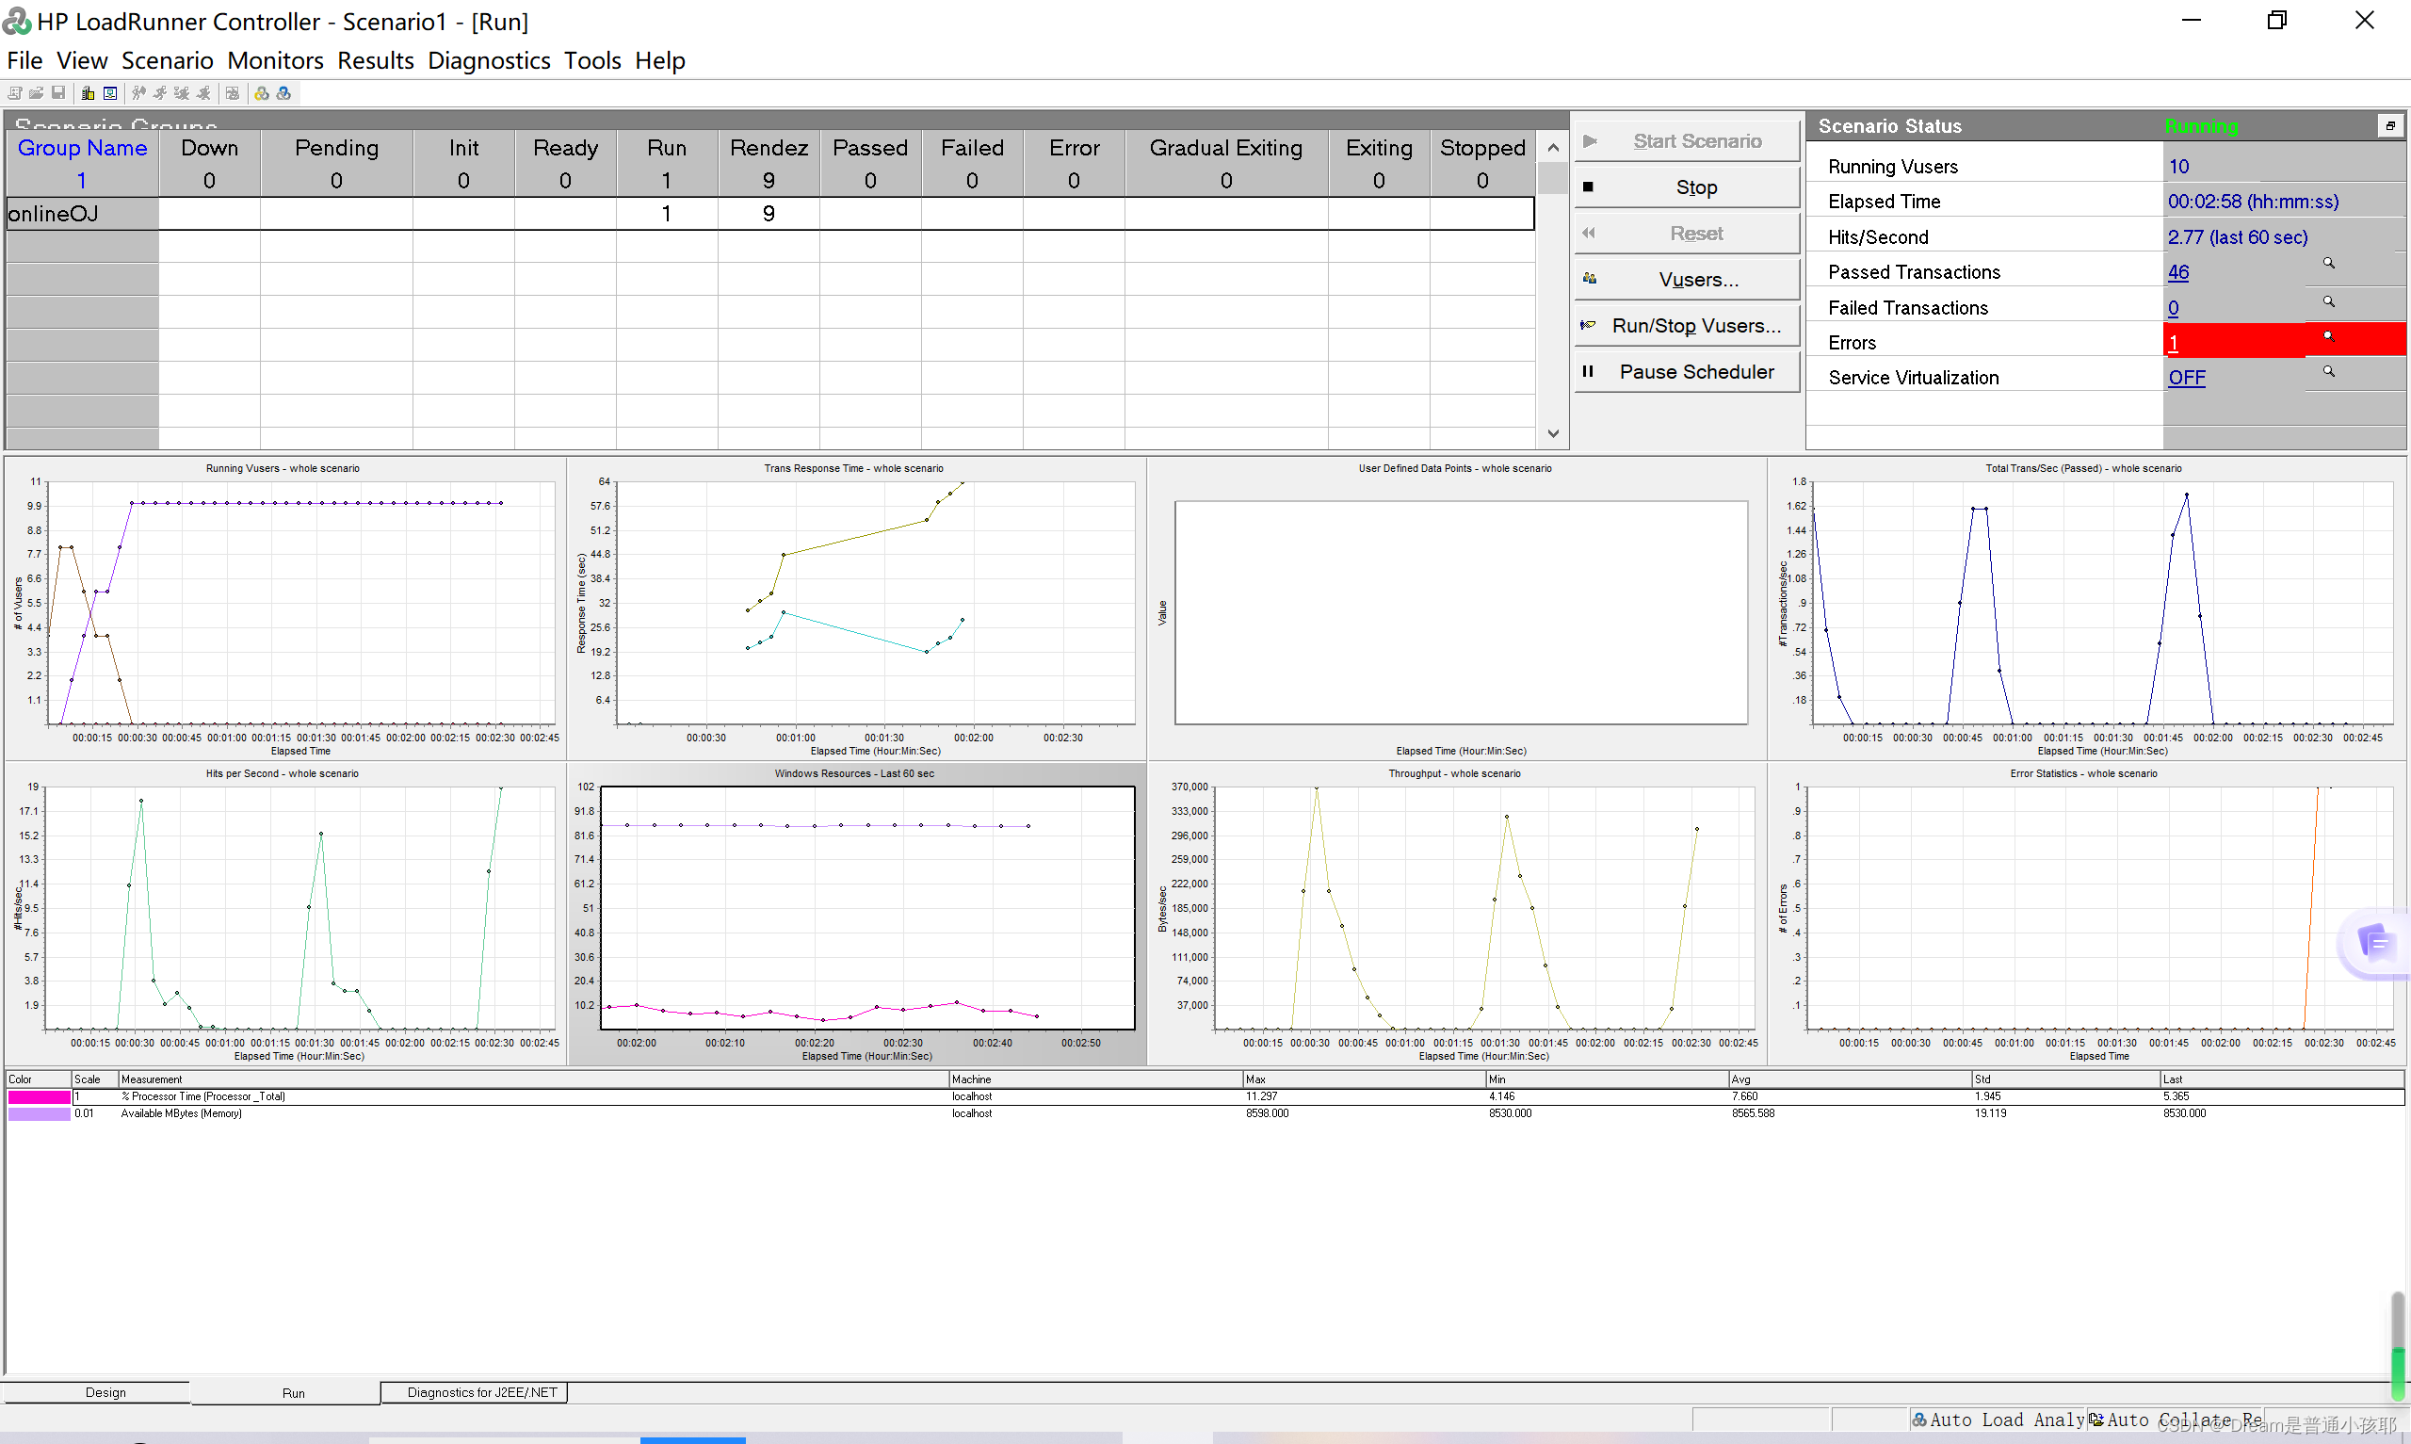Select the Running Vusers graph
Viewport: 2411px width, 1444px height.
pos(286,608)
